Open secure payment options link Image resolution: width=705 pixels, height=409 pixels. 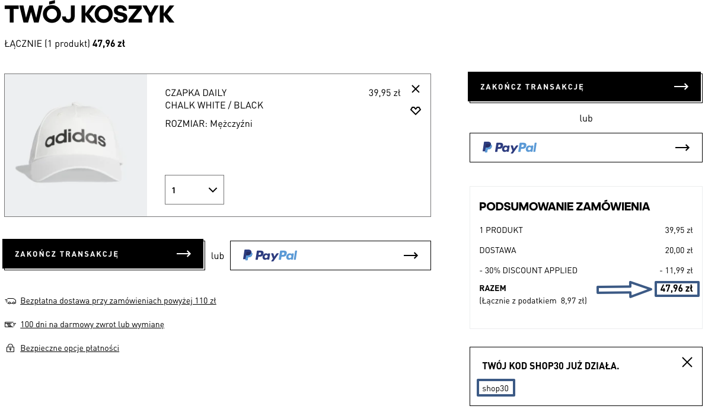click(69, 349)
